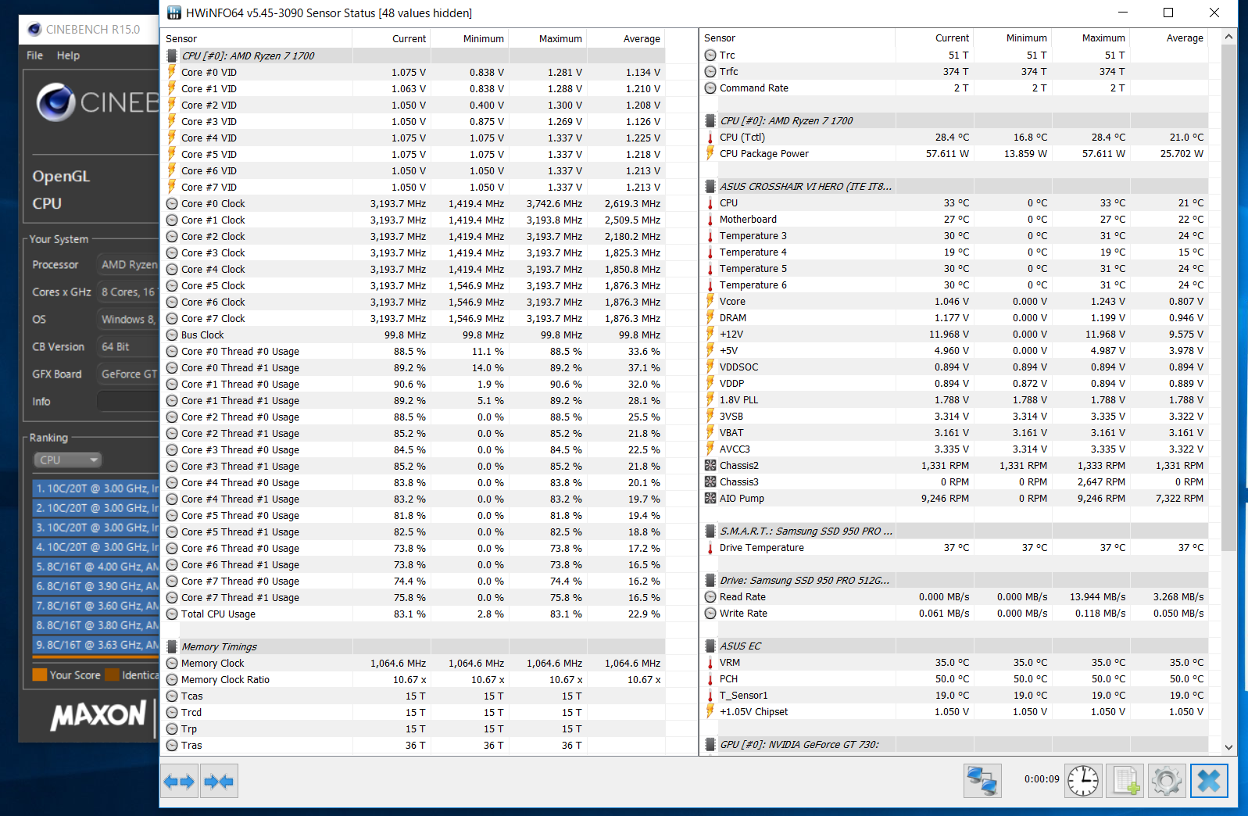Click the HWiNFO64 title bar app icon

[174, 13]
